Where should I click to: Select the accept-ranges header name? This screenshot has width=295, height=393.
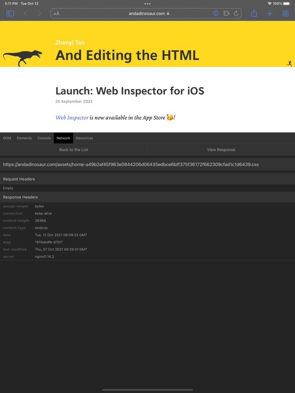point(16,206)
